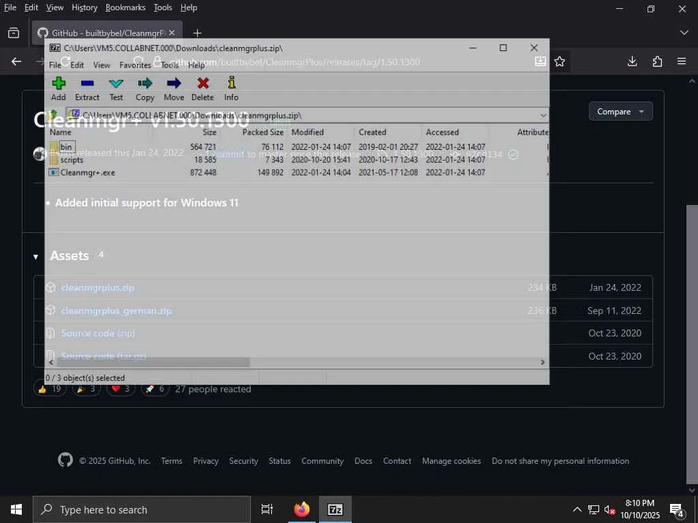Open the notification center icon
Viewport: 698px width, 523px height.
point(677,510)
